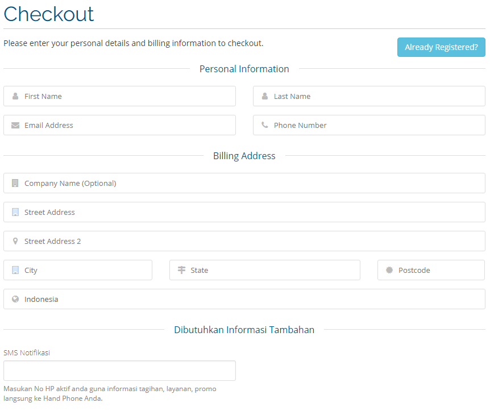
Task: Click the SMS Notifikasi input field
Action: pos(119,371)
